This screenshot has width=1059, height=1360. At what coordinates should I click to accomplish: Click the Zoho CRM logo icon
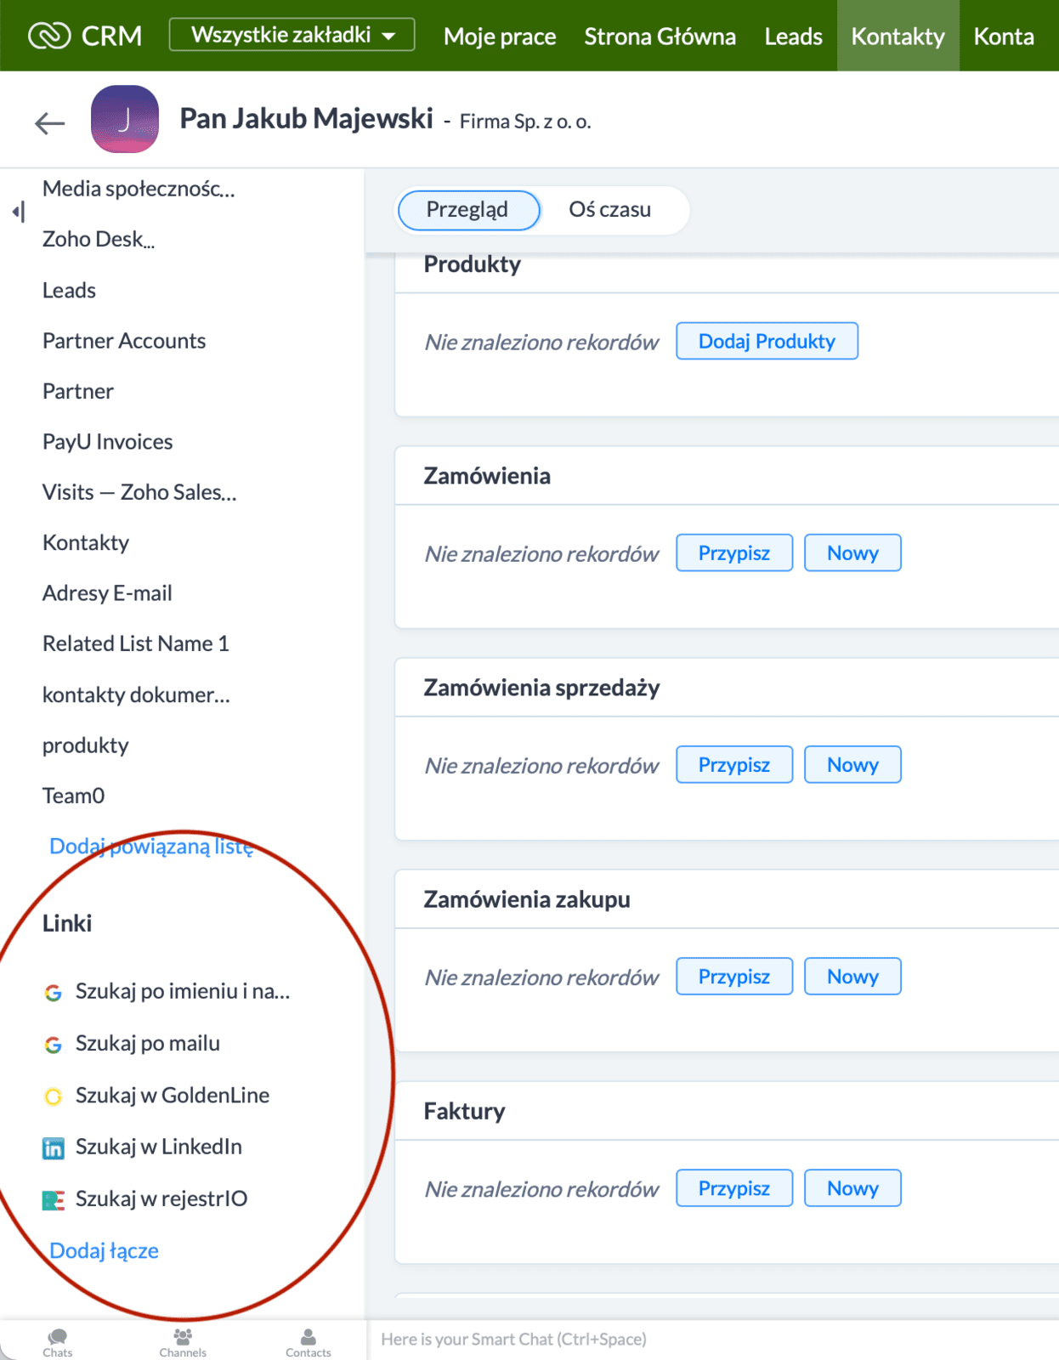49,36
